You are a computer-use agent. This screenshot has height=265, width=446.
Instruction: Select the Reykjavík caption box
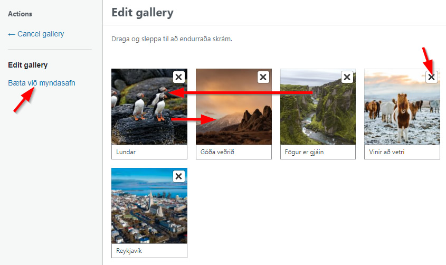pos(149,251)
